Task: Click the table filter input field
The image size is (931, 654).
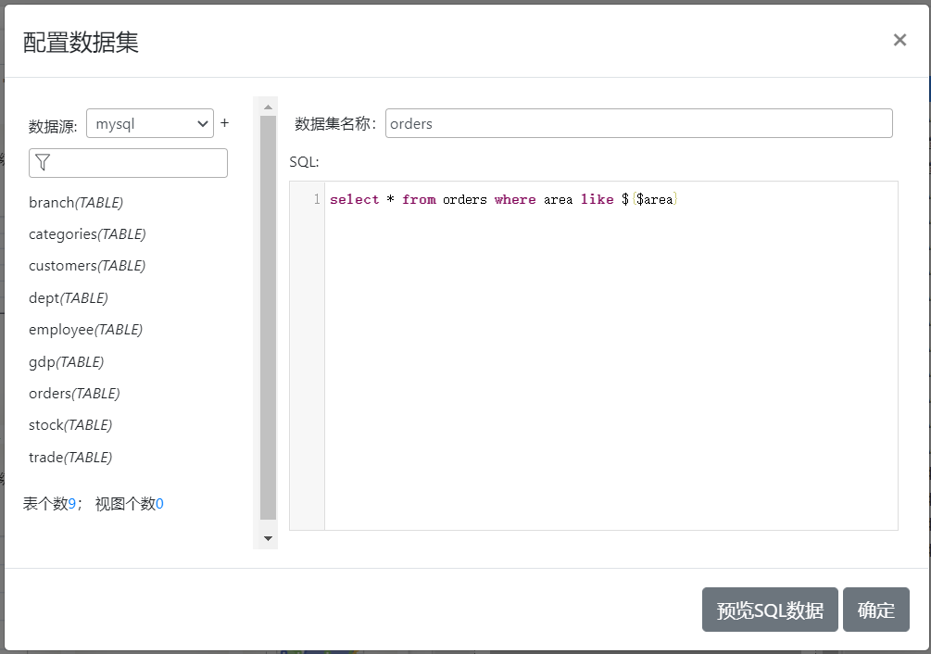Action: [128, 163]
